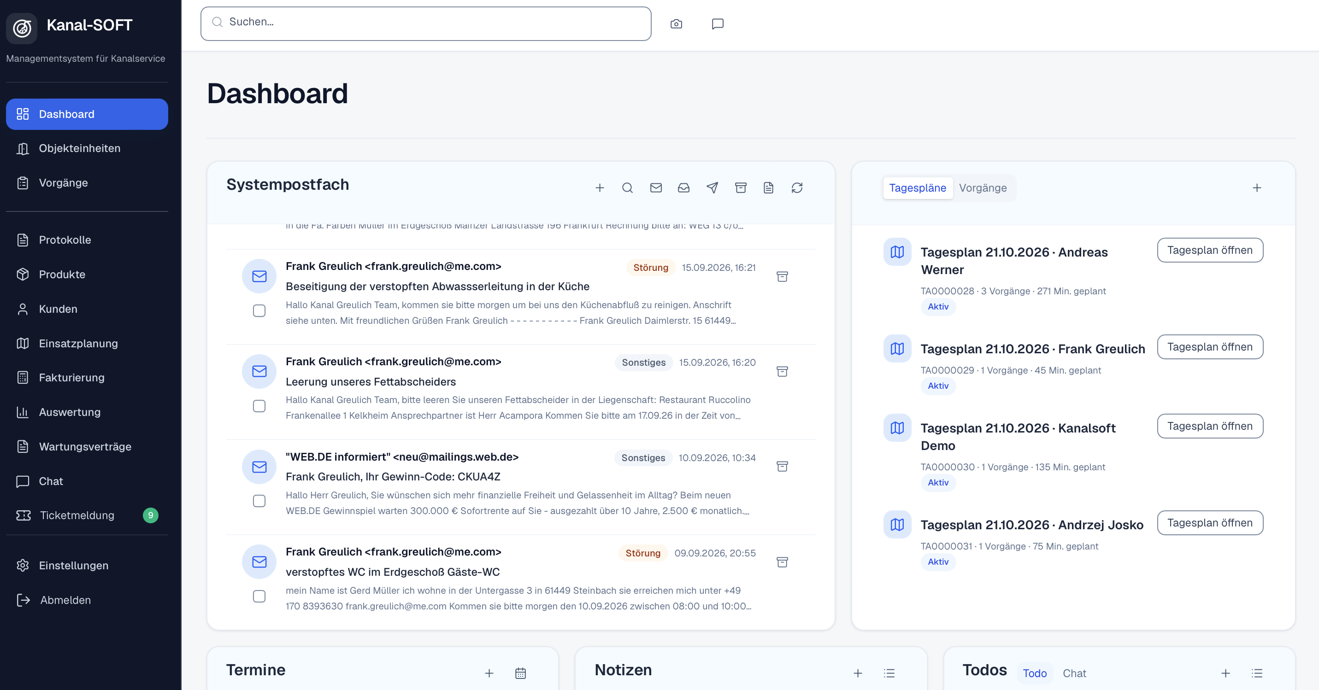Click the paper plane sent icon

712,188
